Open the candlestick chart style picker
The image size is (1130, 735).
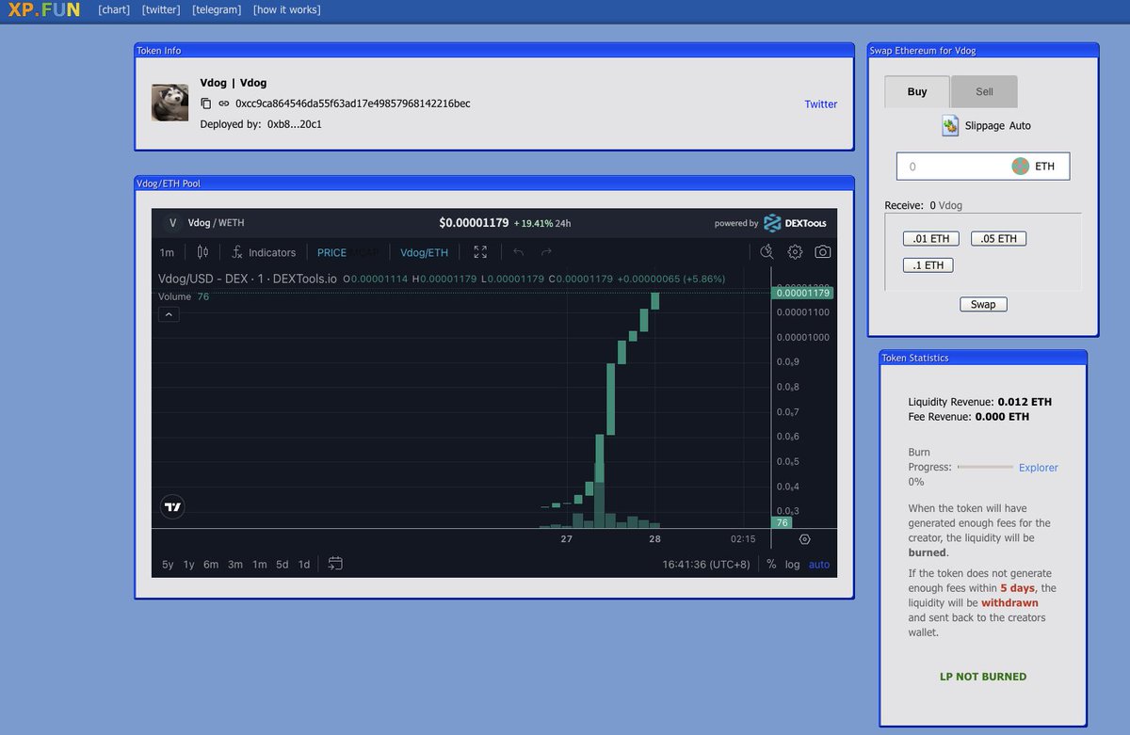click(202, 252)
